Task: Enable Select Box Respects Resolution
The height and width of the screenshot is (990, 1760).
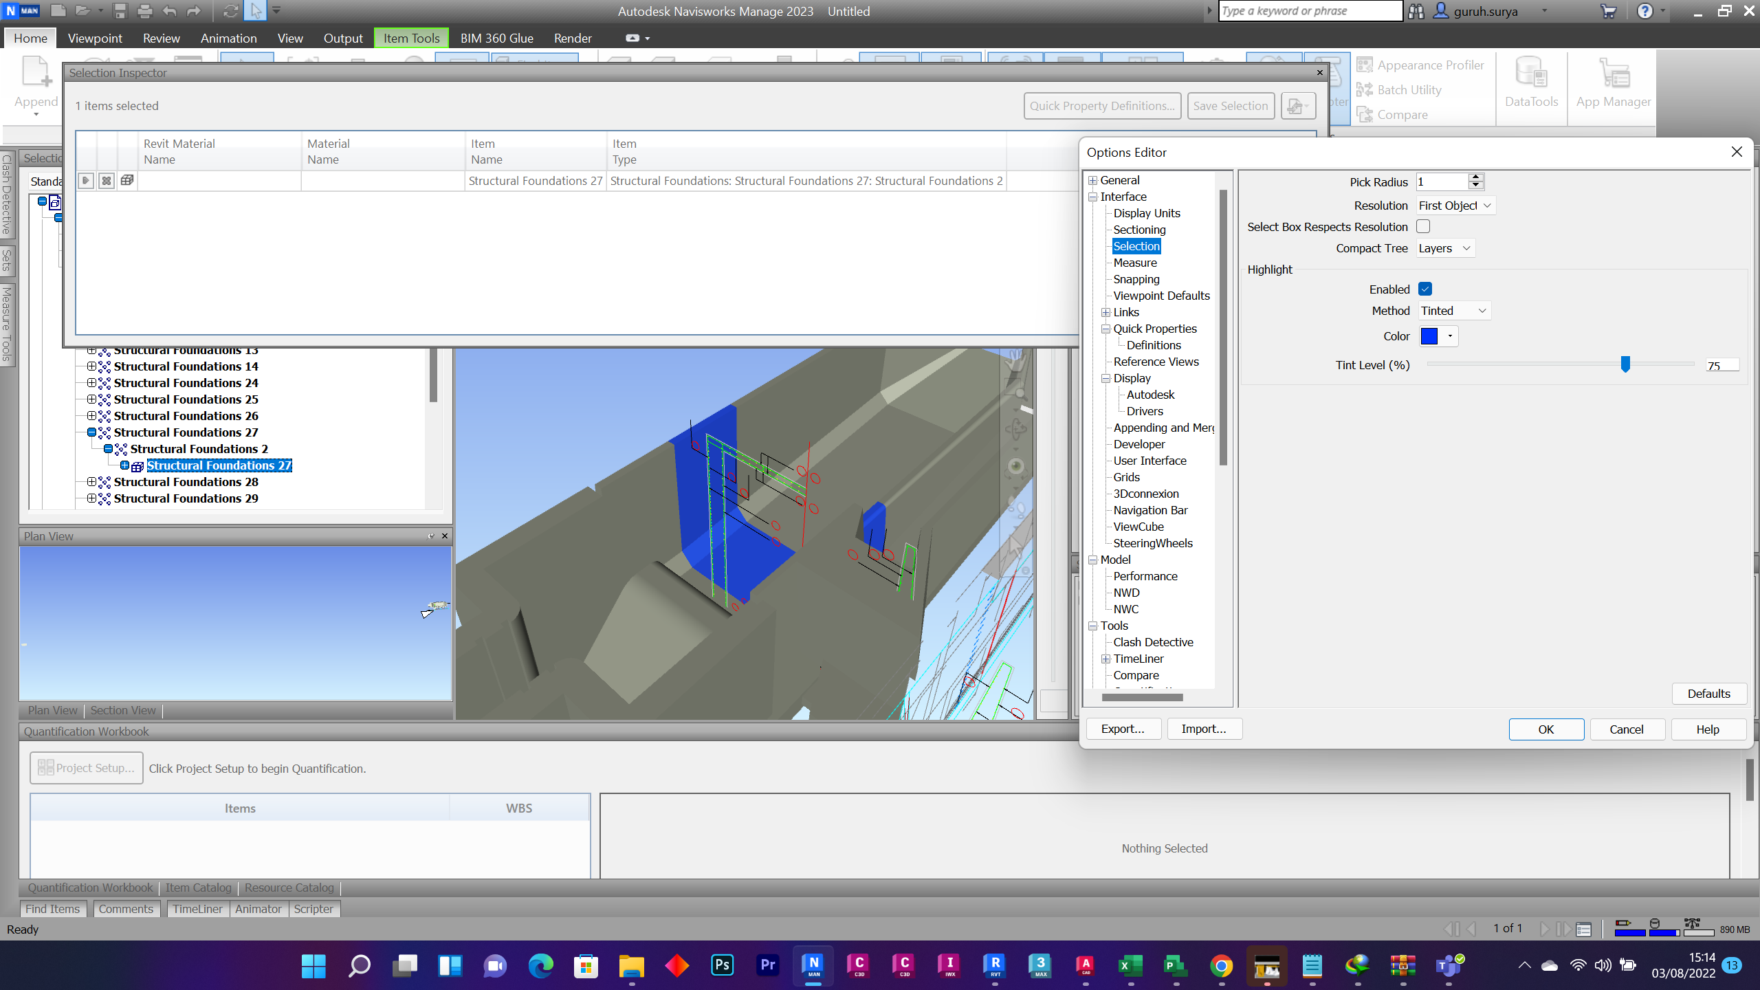Action: pyautogui.click(x=1422, y=226)
